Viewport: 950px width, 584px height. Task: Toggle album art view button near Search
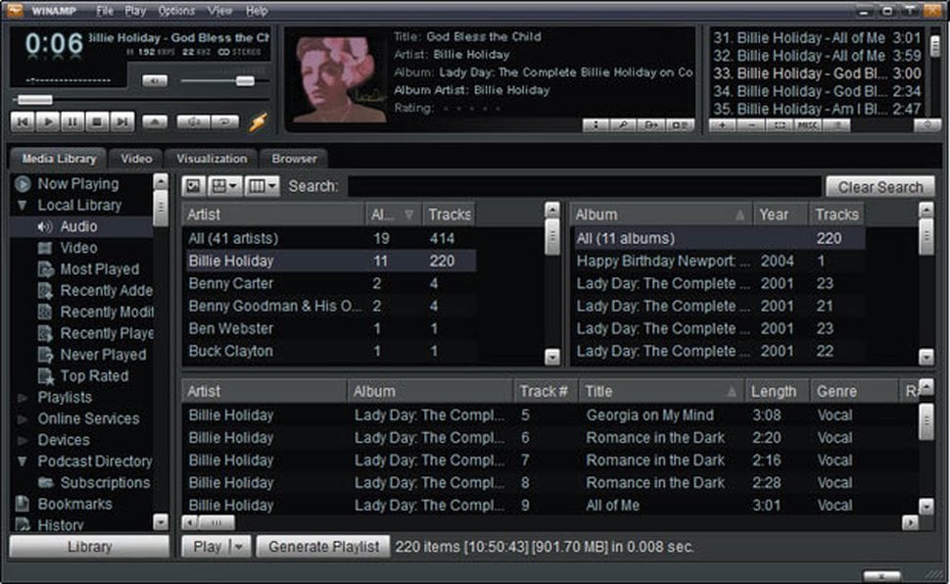(x=194, y=186)
